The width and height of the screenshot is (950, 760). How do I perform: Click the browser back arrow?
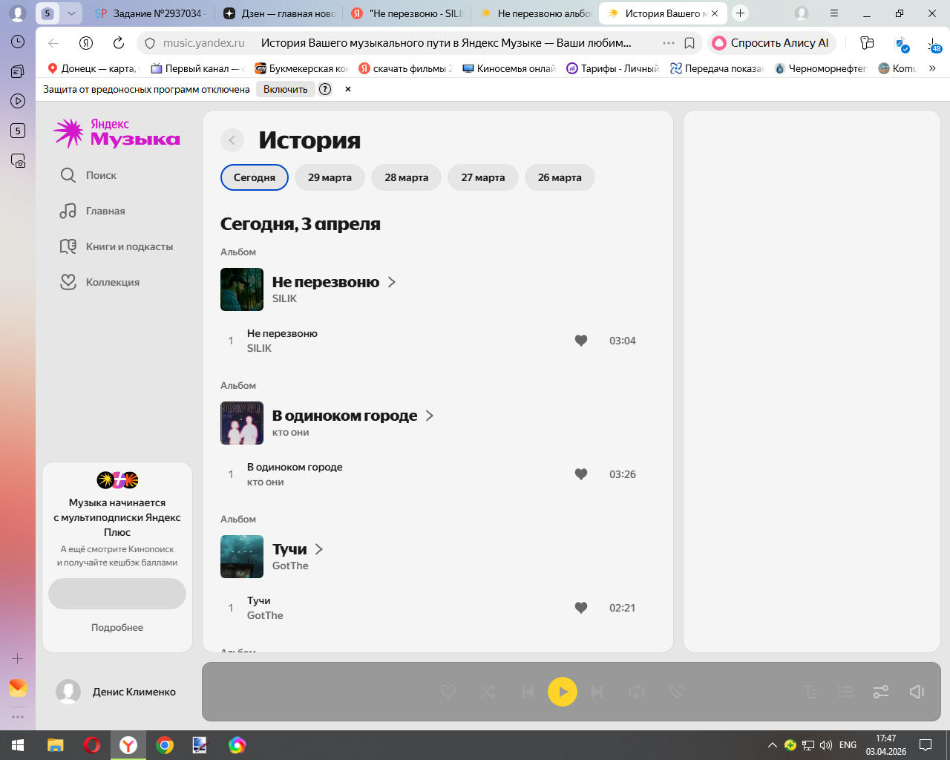pyautogui.click(x=53, y=43)
